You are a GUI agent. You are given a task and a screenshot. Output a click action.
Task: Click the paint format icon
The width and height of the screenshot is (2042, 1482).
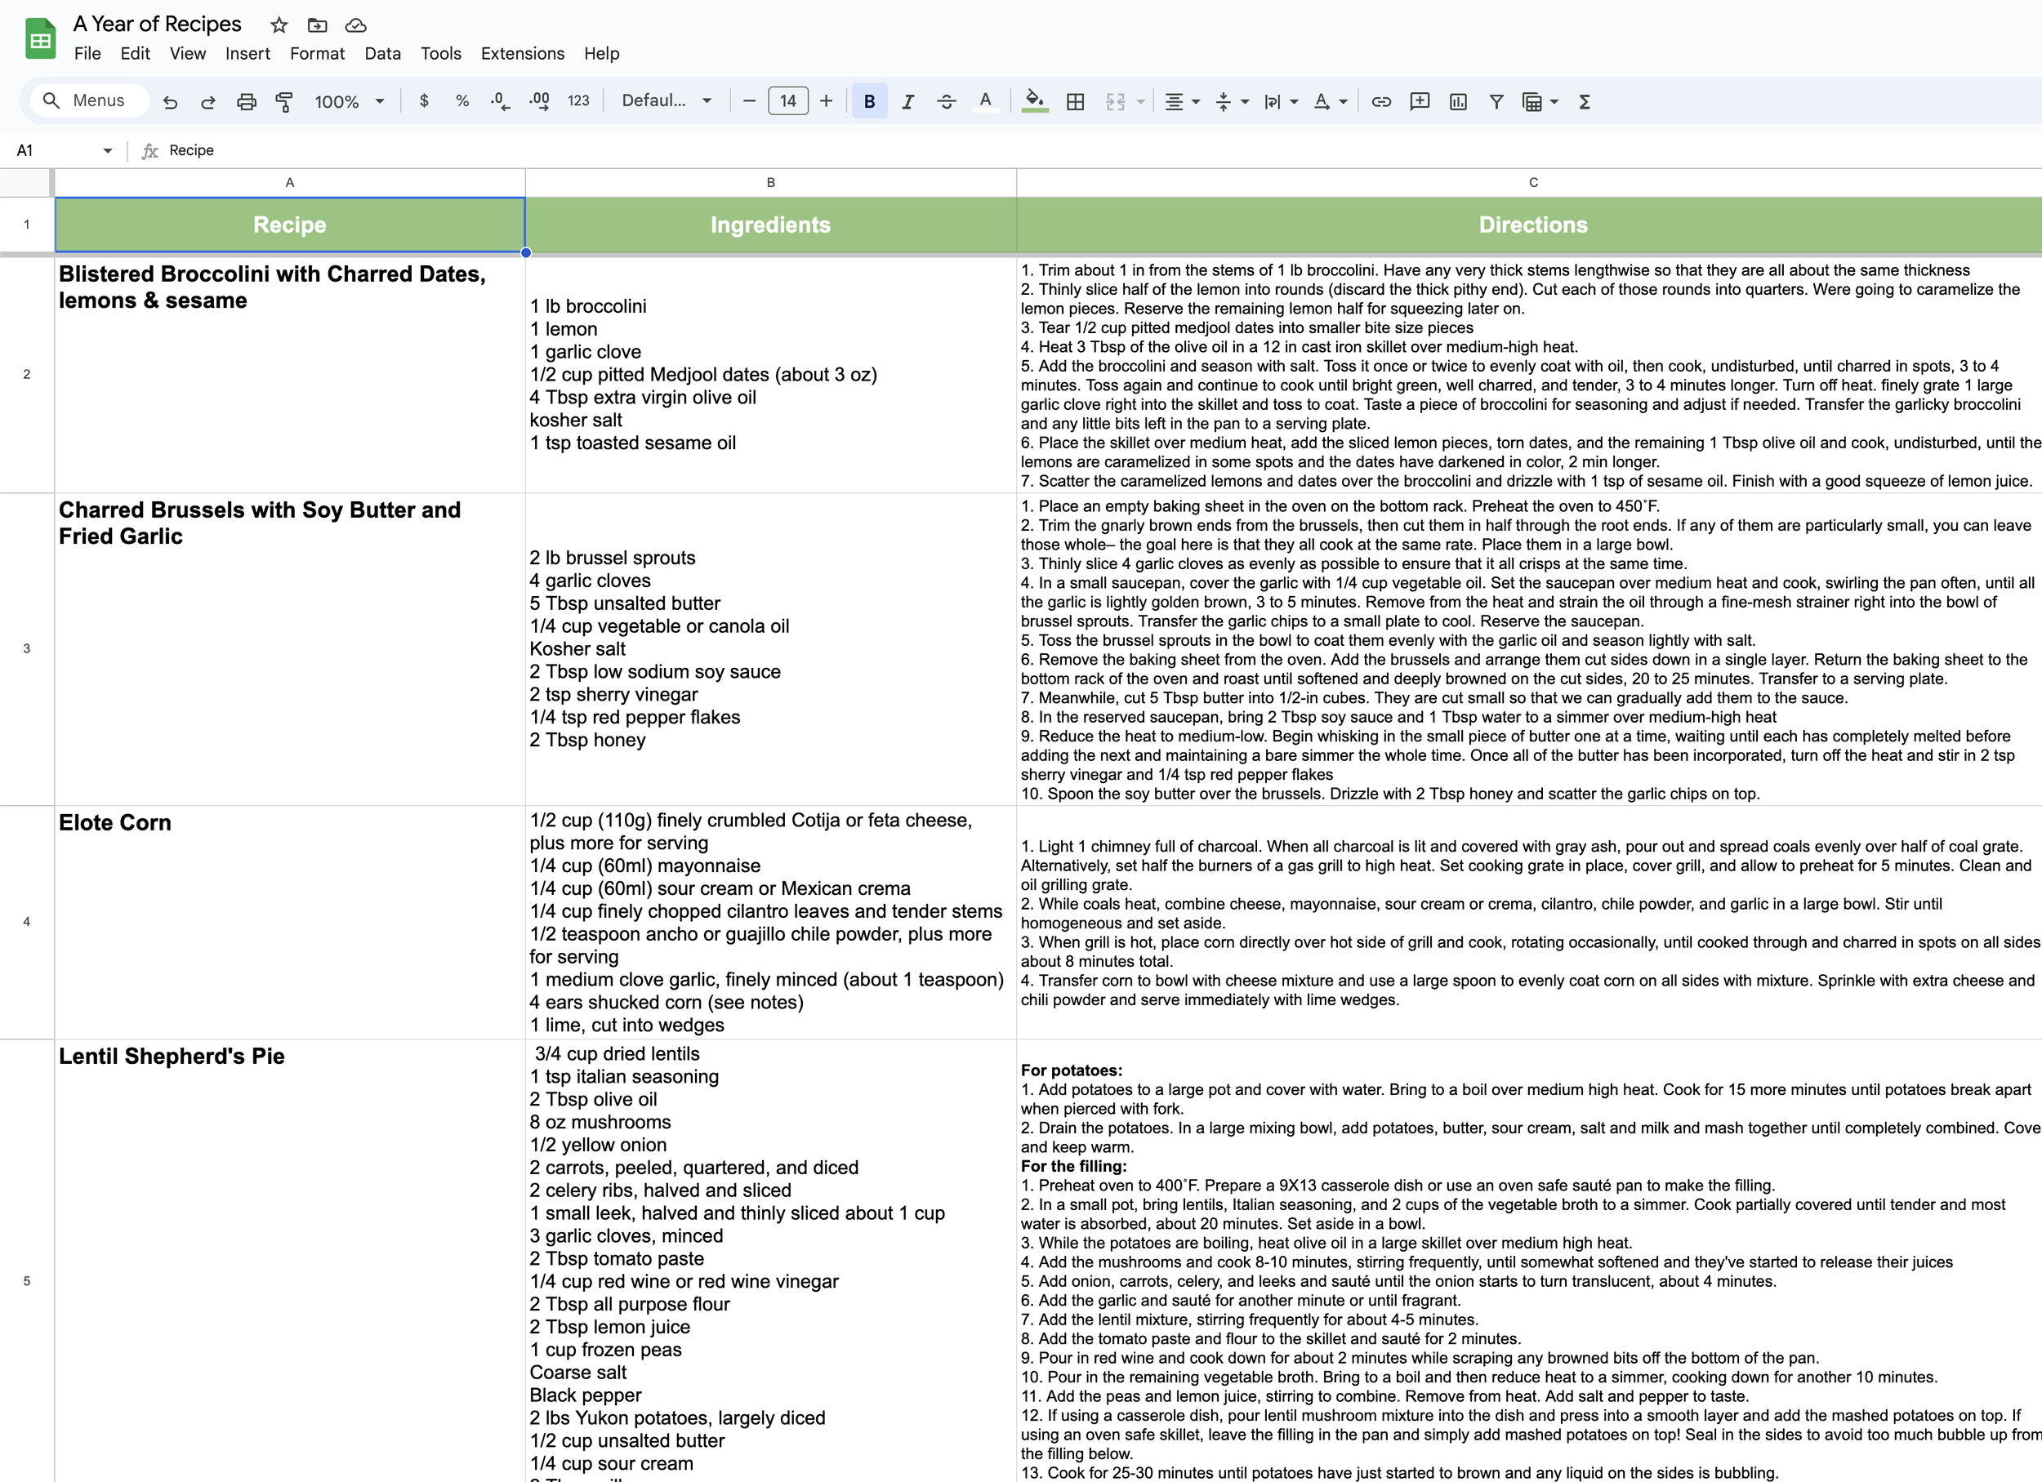(x=284, y=102)
